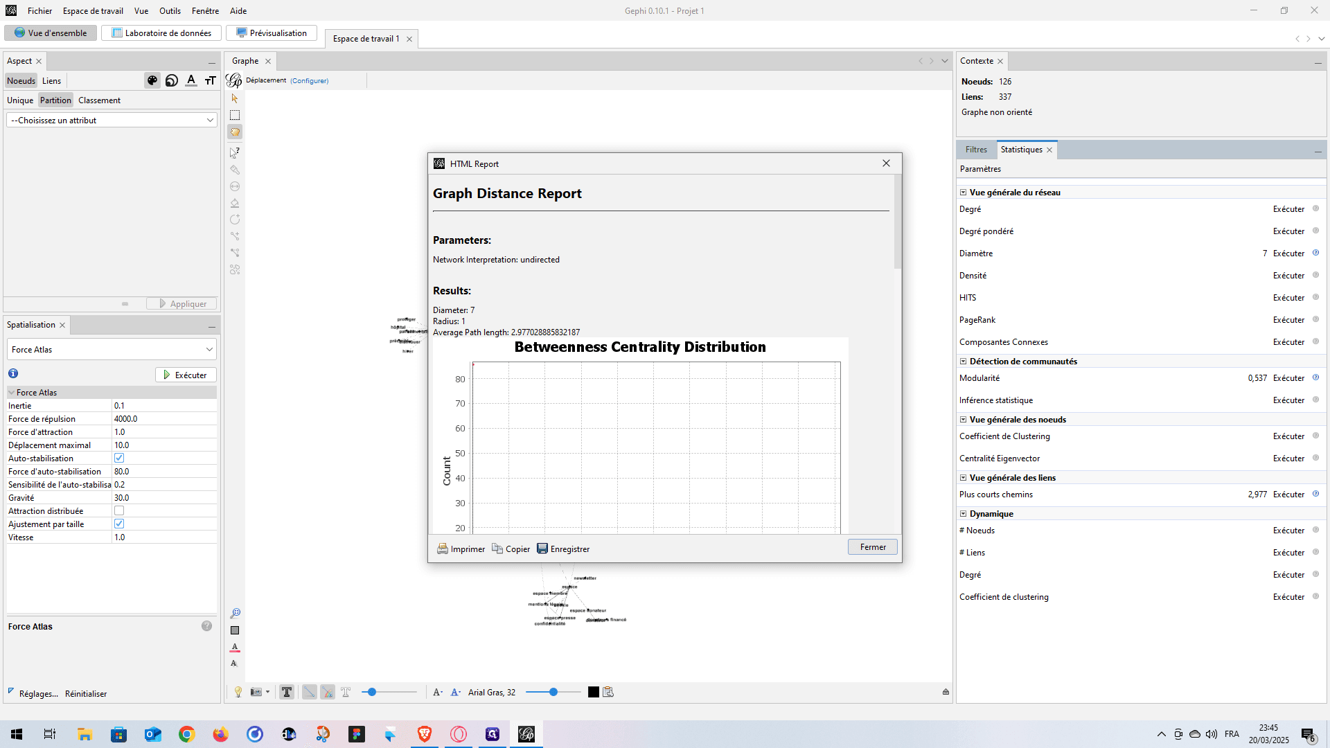The image size is (1330, 748).
Task: Click the reset colors gray square icon
Action: coord(235,630)
